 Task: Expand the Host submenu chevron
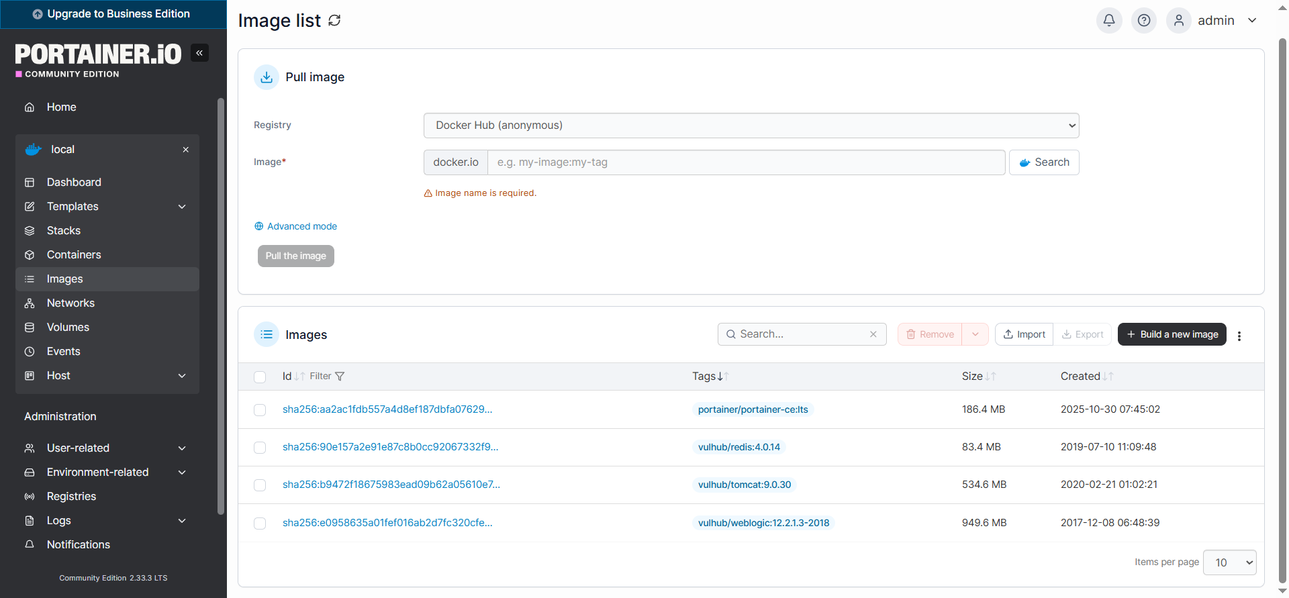(182, 376)
